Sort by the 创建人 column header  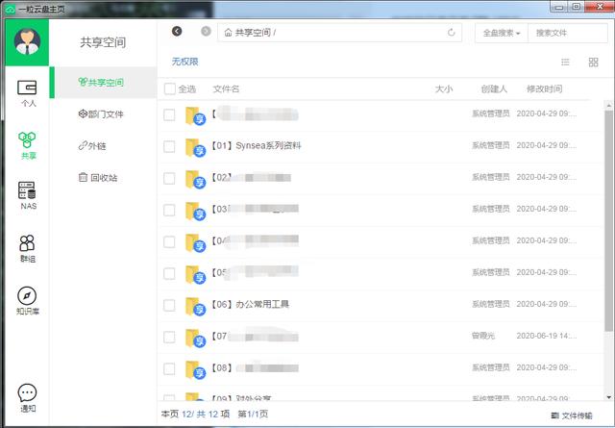(494, 89)
